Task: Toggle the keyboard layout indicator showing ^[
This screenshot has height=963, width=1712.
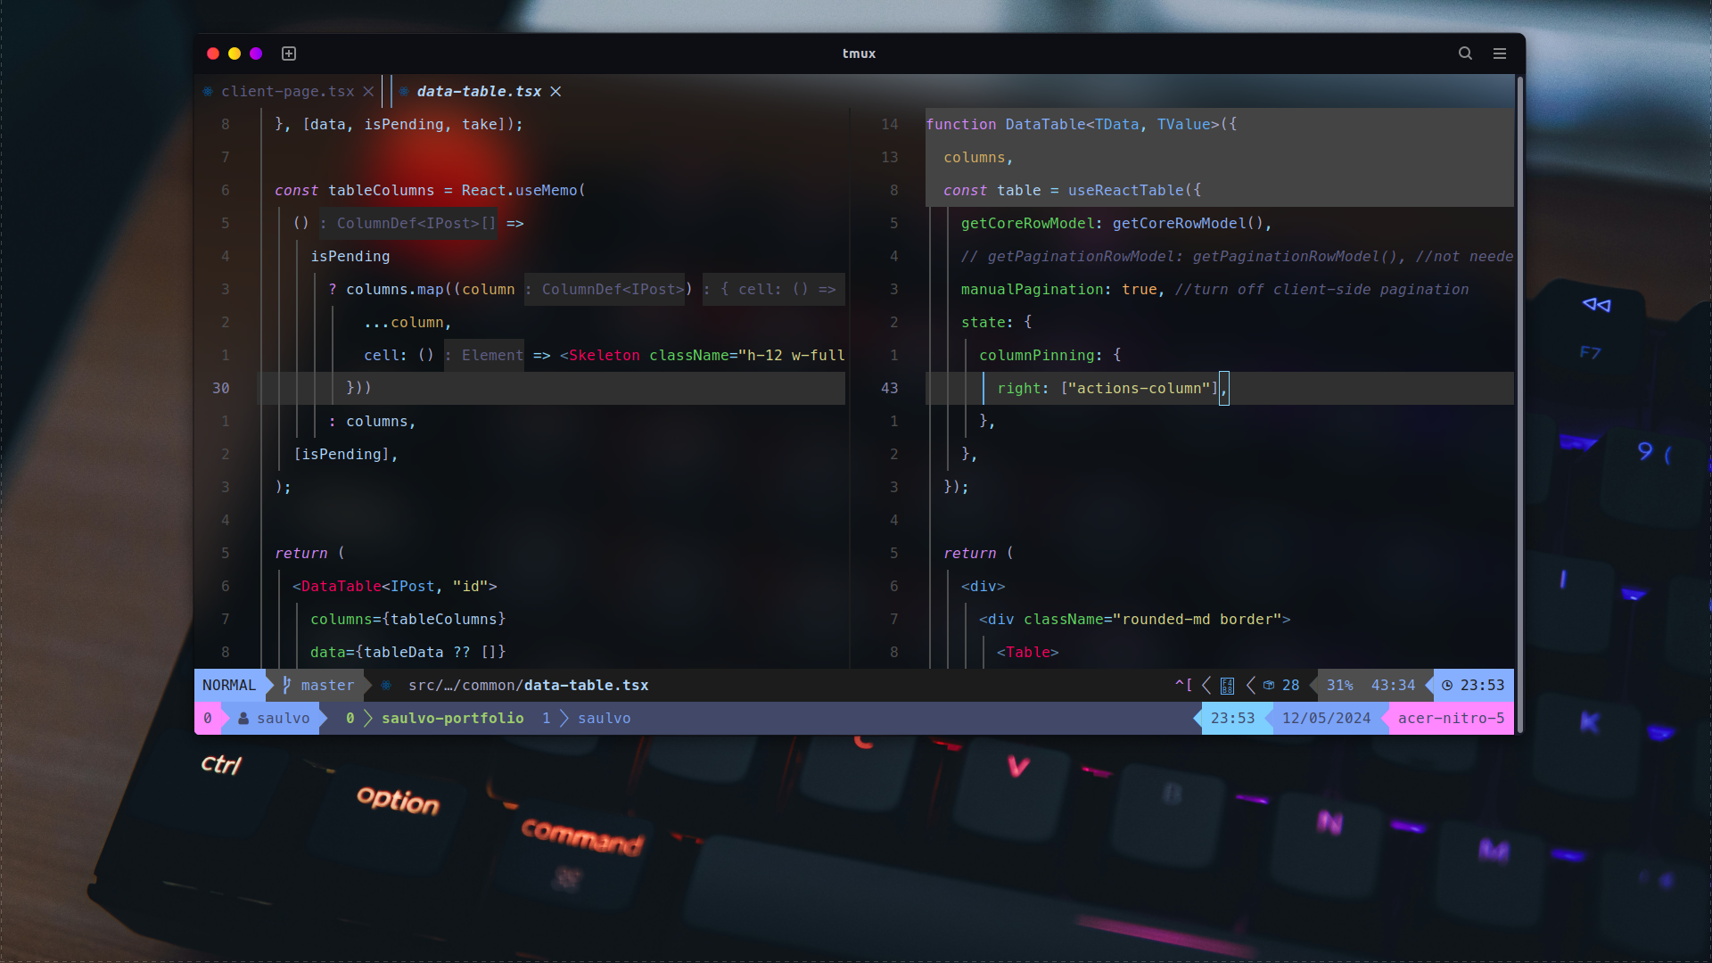Action: pos(1184,686)
